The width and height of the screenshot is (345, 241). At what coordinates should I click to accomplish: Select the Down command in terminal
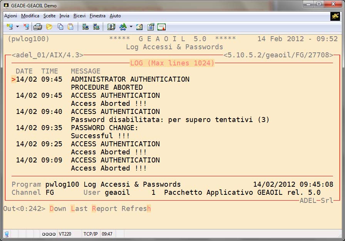[58, 209]
